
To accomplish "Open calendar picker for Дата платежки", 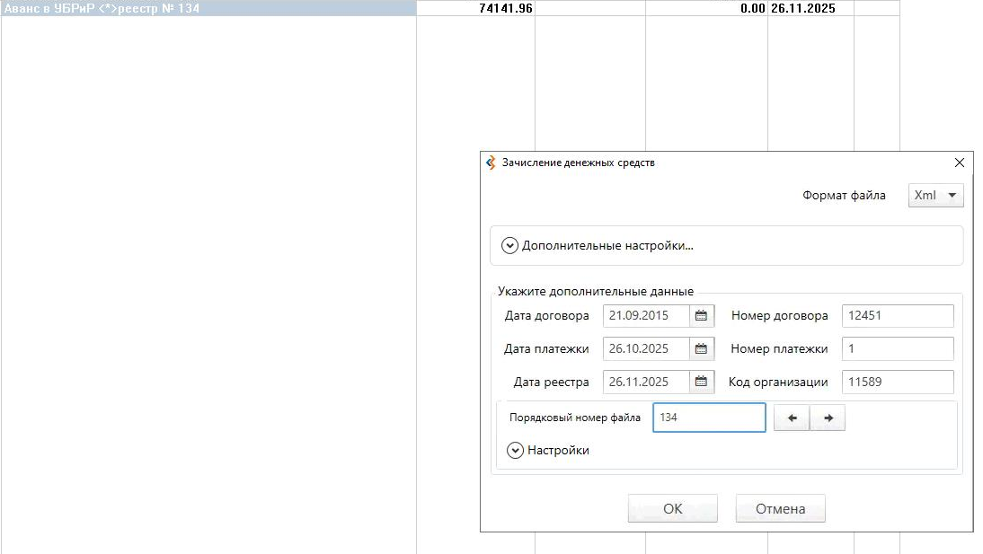I will (x=702, y=349).
